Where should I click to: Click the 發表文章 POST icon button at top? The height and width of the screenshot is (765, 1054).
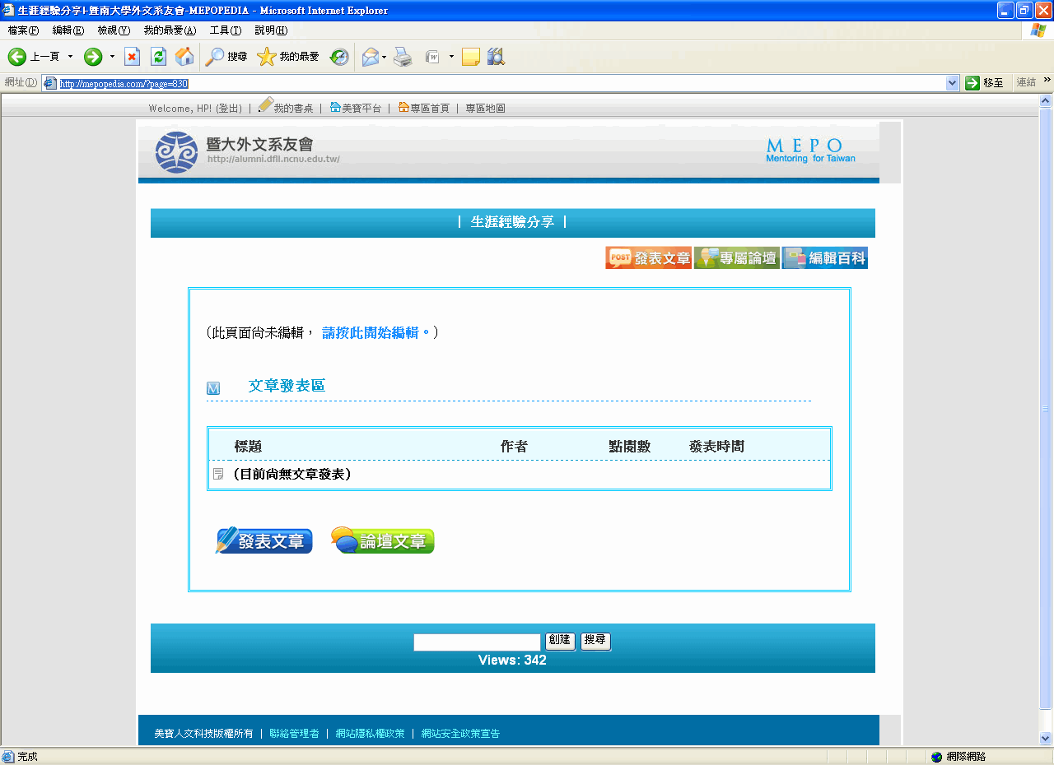click(x=648, y=258)
